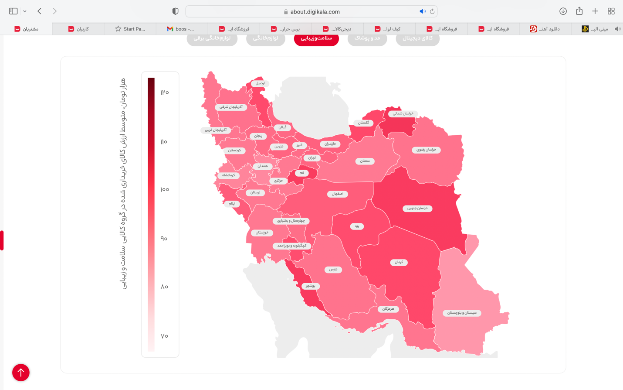Click the خراسان جنوبی province label

pyautogui.click(x=417, y=209)
